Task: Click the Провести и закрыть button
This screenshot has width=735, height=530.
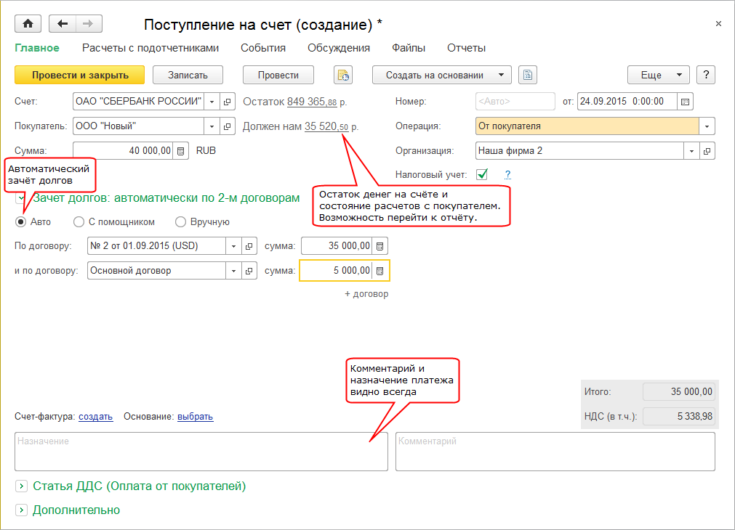Action: (80, 75)
